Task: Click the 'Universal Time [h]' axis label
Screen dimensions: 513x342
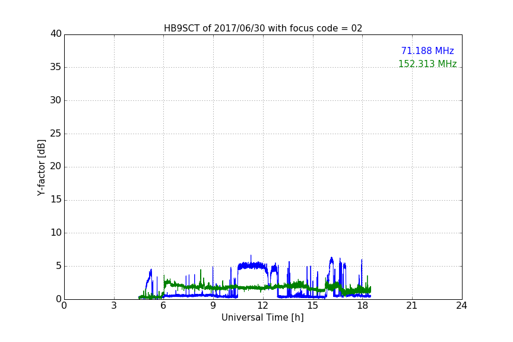Action: (x=262, y=318)
